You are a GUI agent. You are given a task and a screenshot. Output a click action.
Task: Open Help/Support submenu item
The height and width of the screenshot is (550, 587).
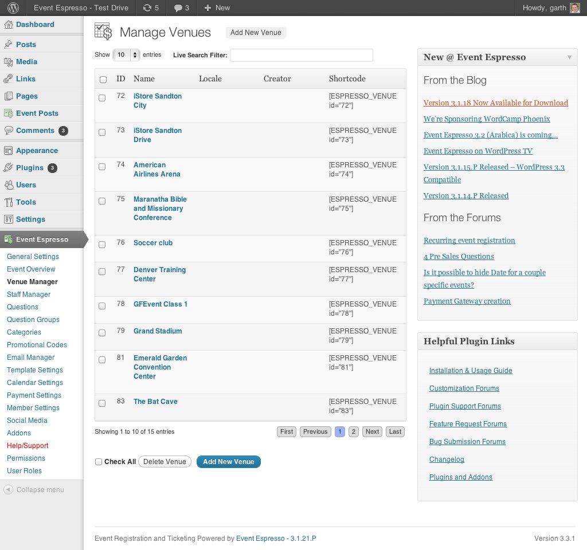(28, 446)
